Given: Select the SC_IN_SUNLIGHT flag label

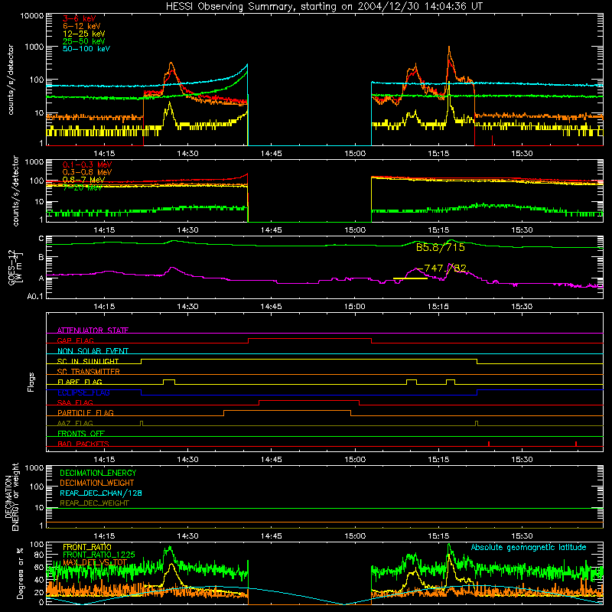Looking at the screenshot, I should click(88, 361).
